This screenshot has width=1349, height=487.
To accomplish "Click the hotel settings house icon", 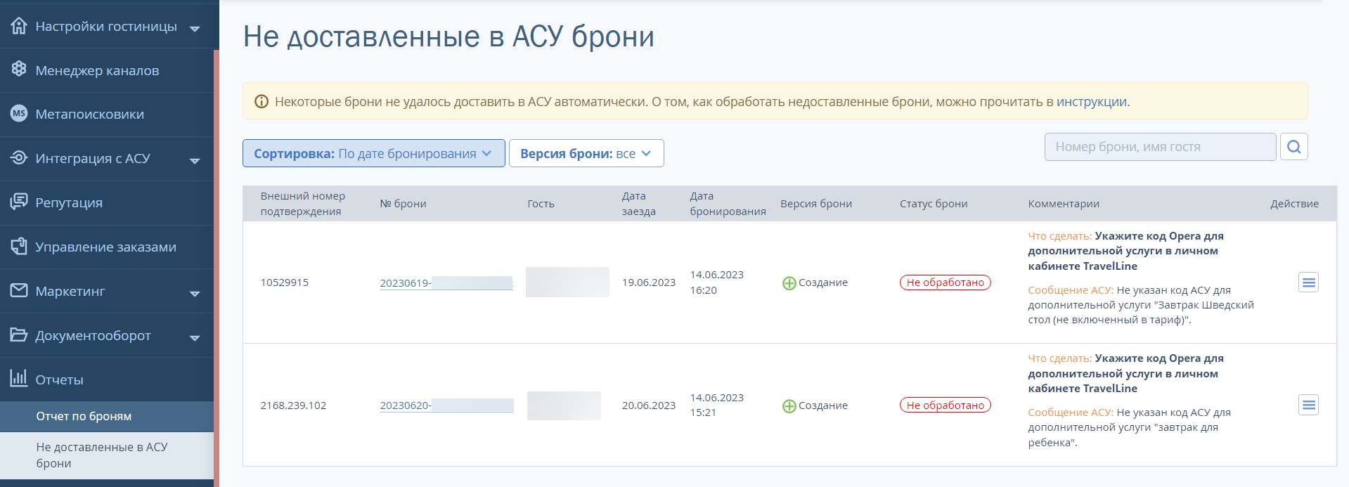I will [19, 26].
